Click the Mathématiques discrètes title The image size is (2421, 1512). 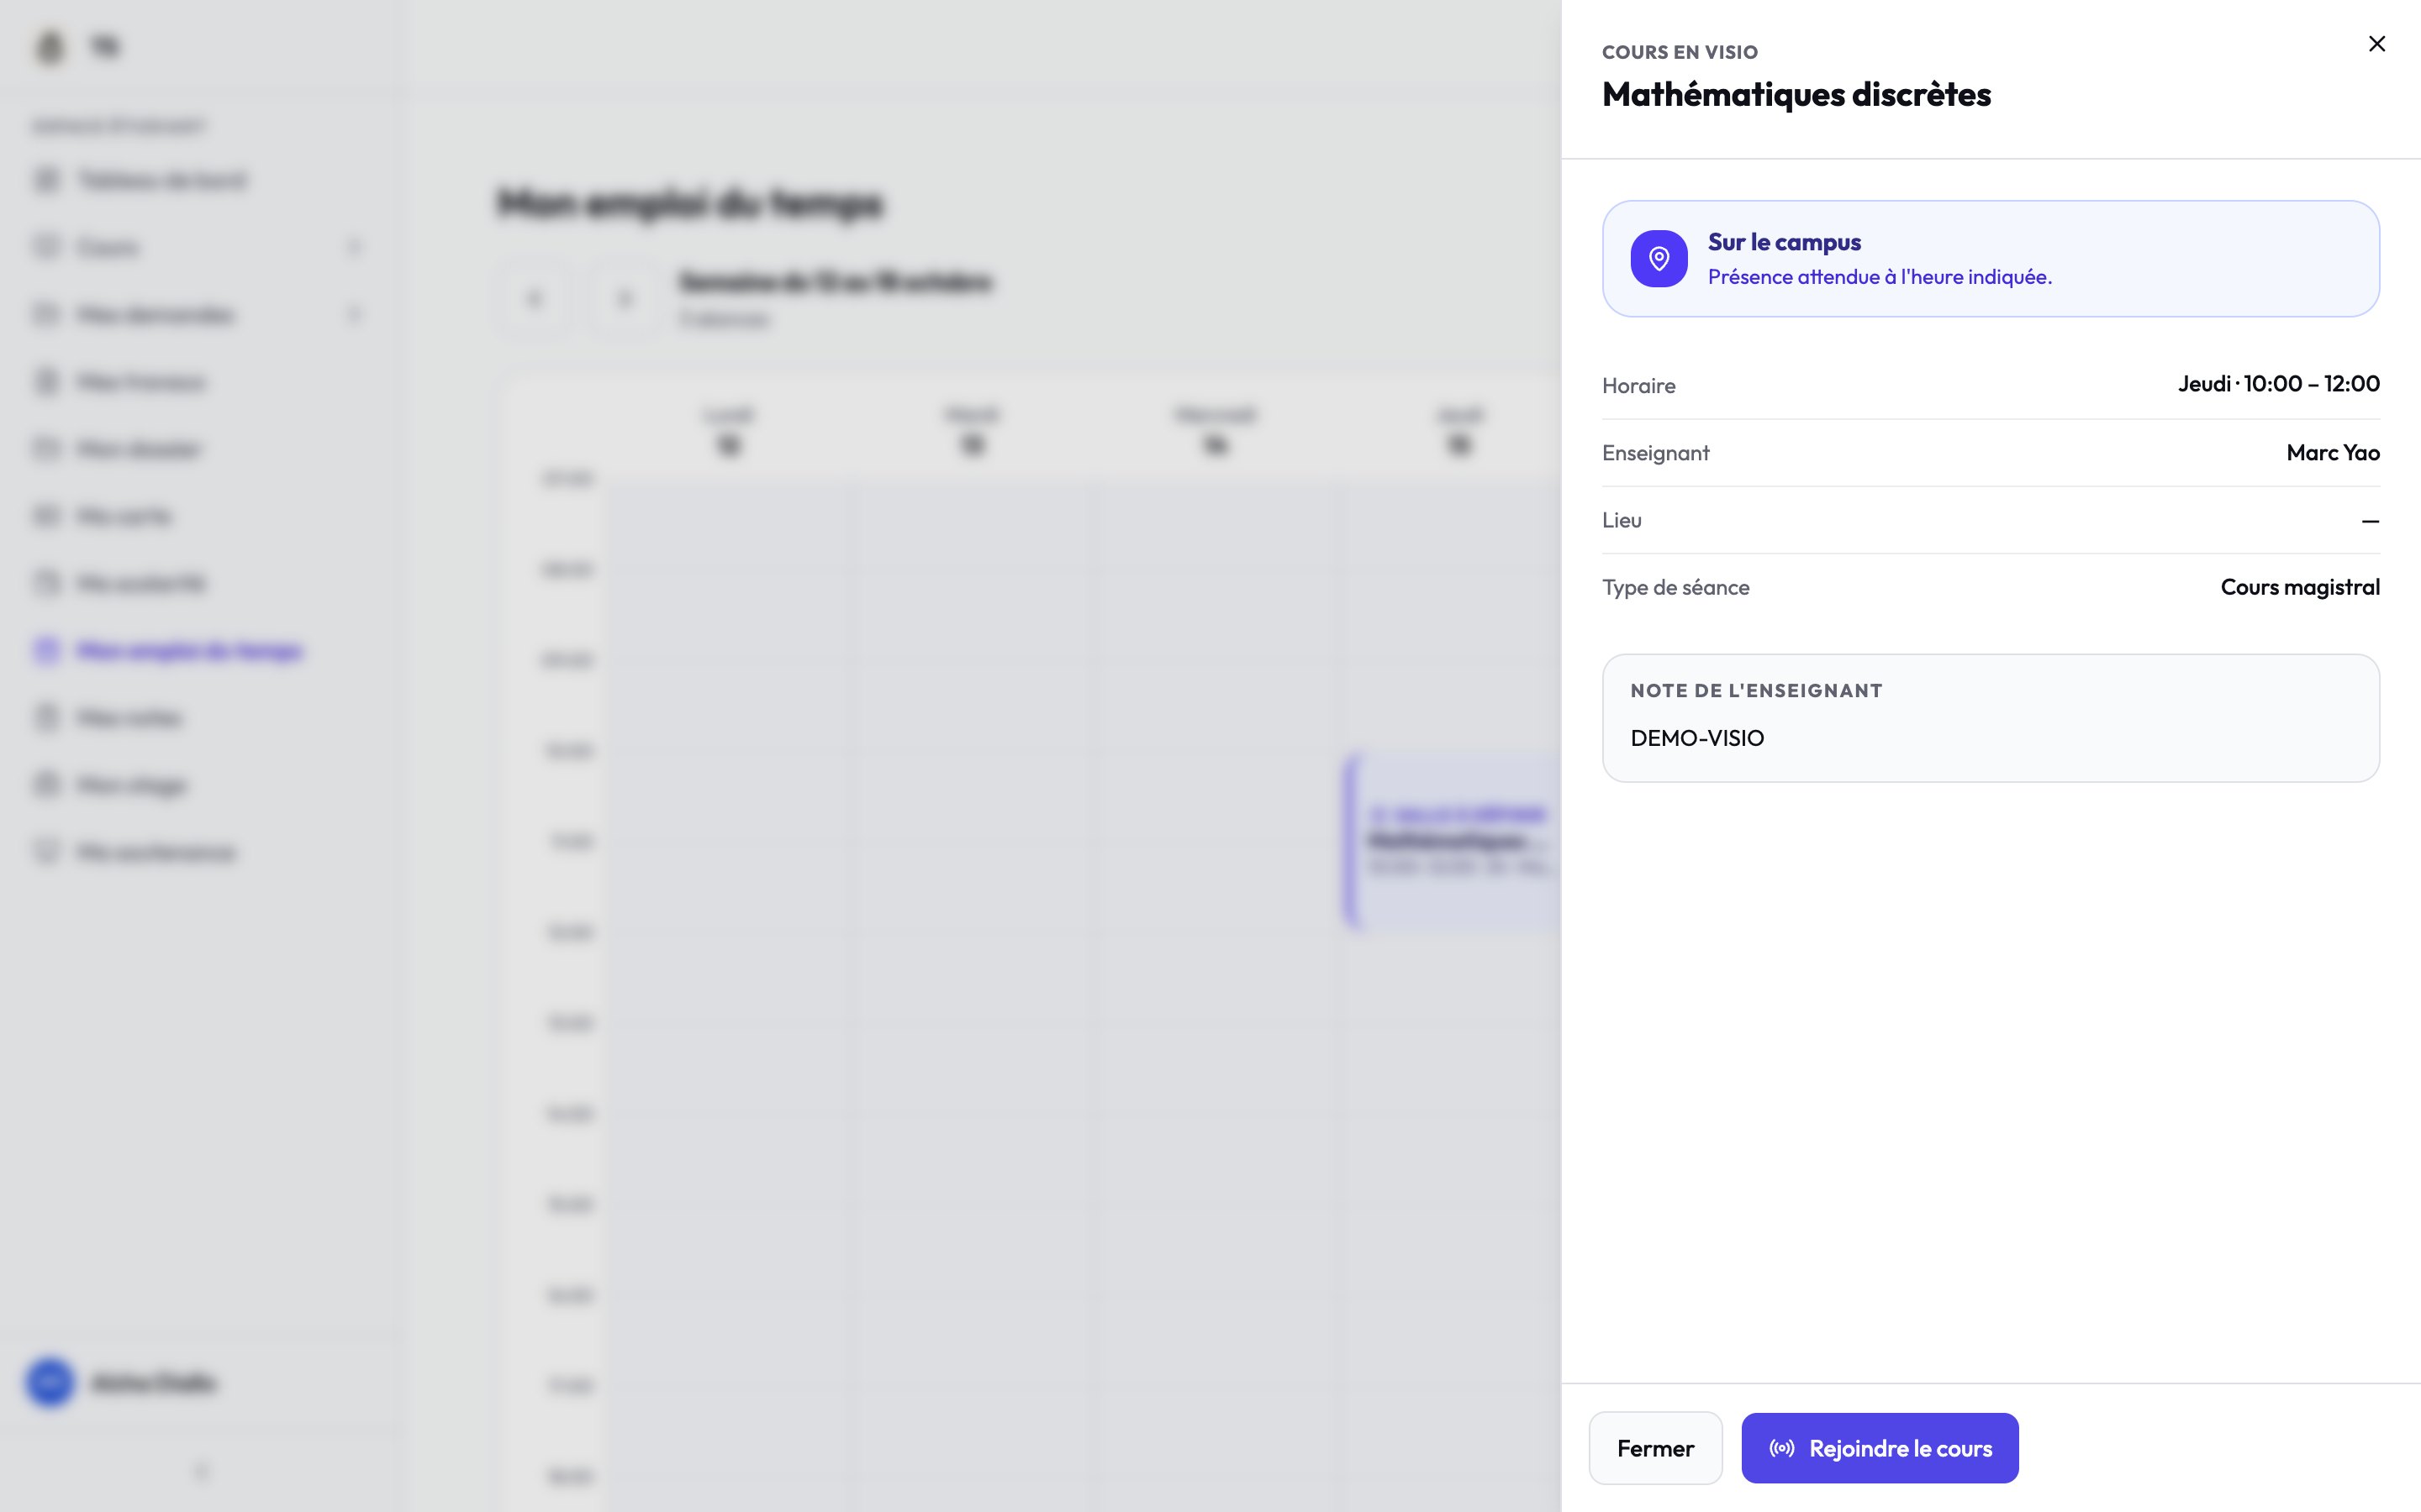(1796, 94)
